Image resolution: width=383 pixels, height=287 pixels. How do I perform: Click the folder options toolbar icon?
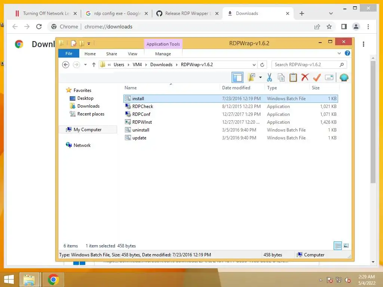251,78
